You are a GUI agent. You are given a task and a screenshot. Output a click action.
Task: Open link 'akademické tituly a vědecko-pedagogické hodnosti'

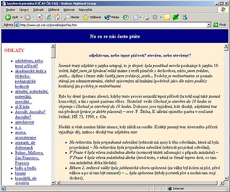pyautogui.click(x=30, y=78)
